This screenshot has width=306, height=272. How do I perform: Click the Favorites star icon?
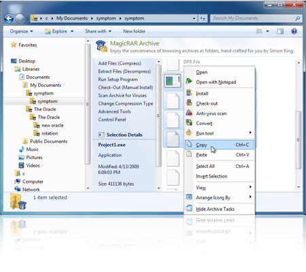coord(14,45)
